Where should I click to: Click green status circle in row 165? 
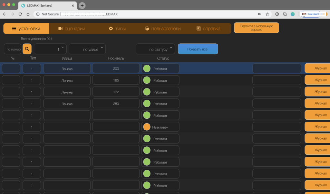[147, 80]
